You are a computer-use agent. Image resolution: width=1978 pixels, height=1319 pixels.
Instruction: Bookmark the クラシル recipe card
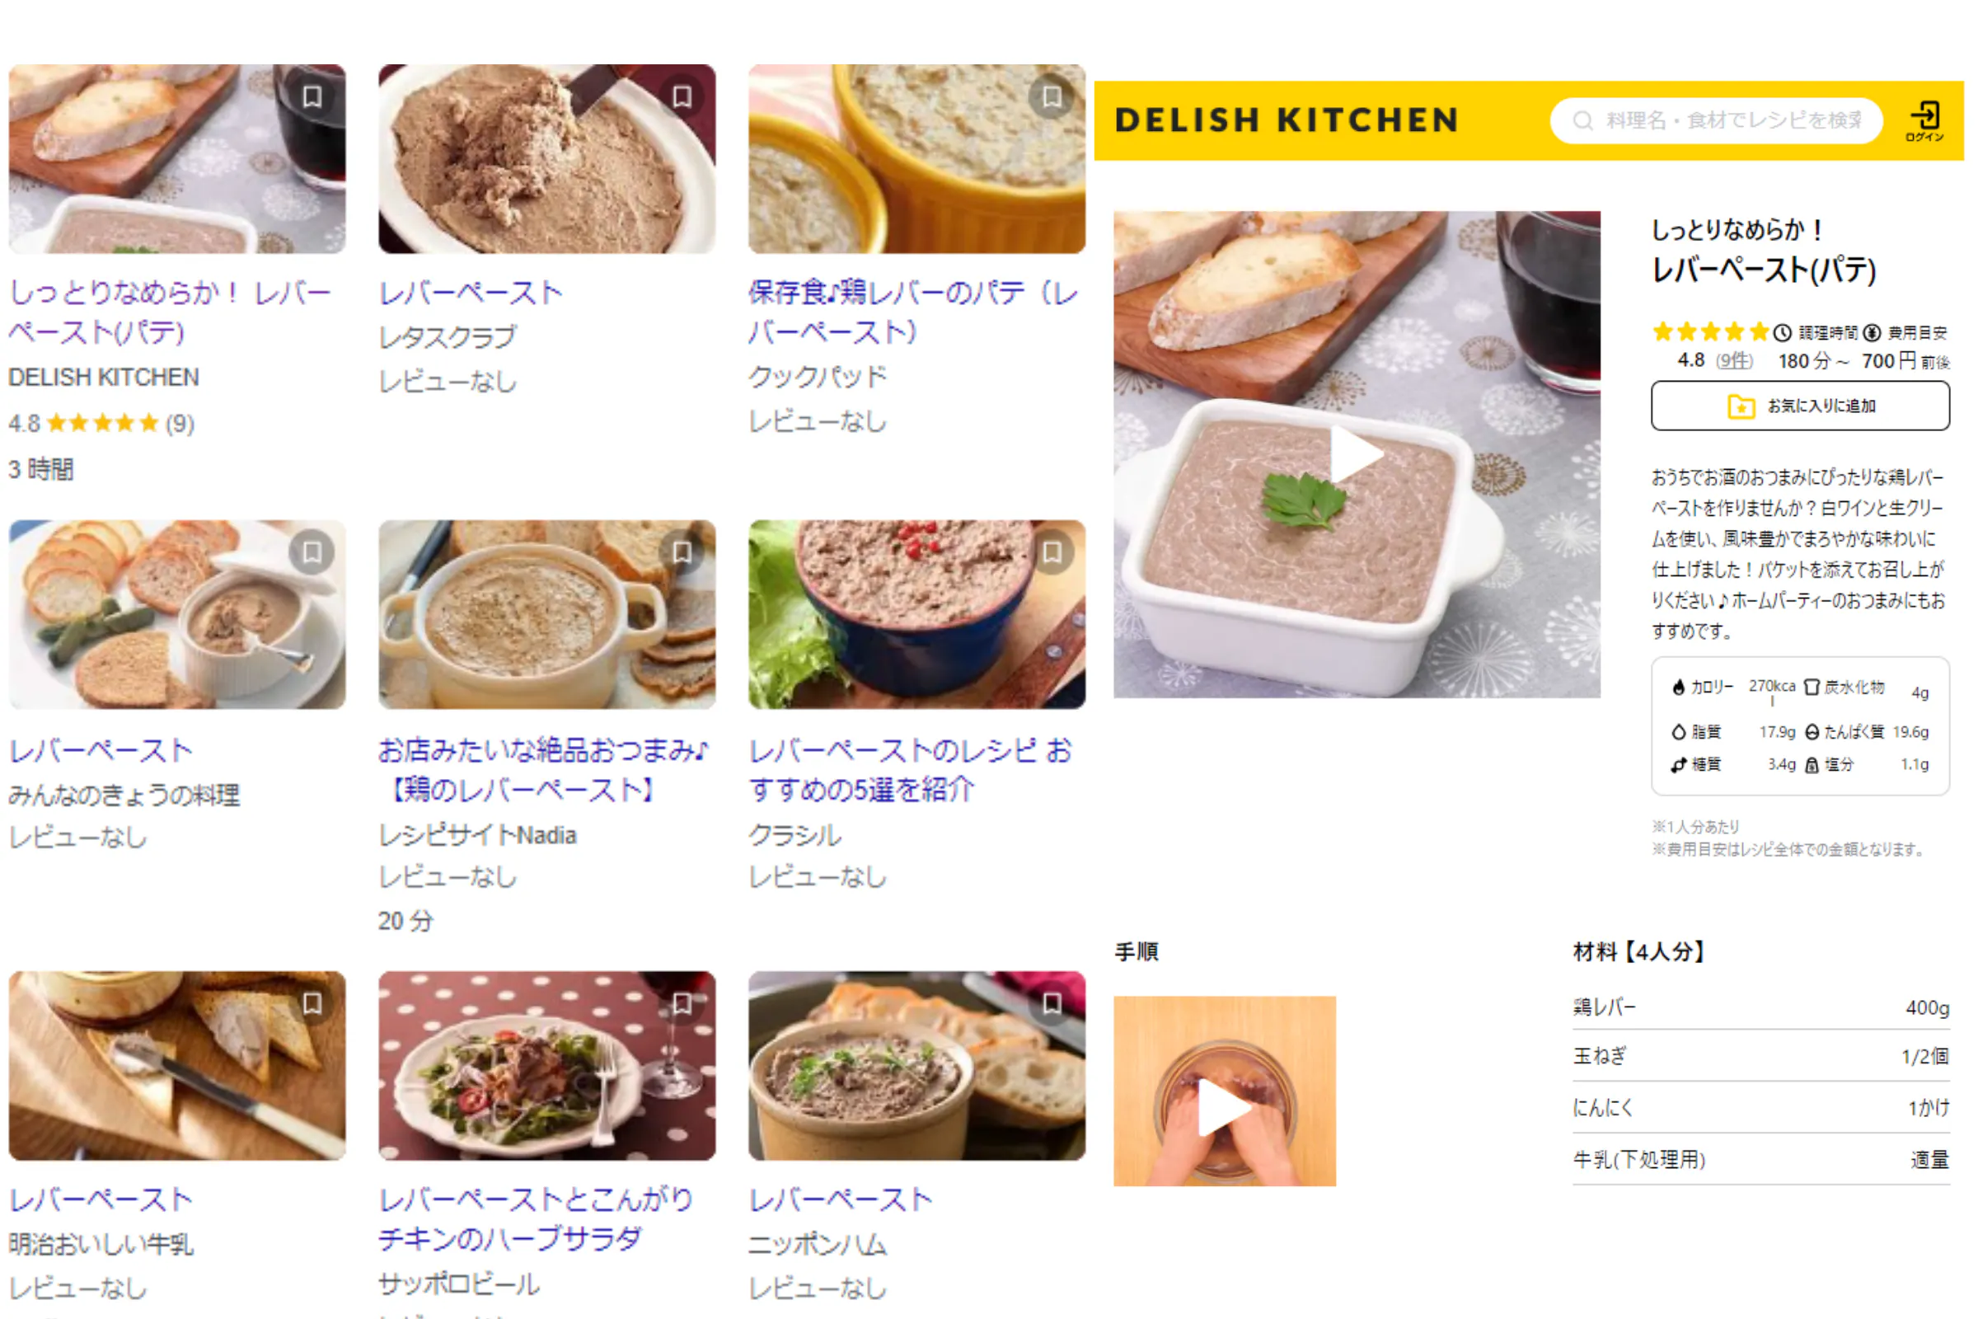(1052, 552)
